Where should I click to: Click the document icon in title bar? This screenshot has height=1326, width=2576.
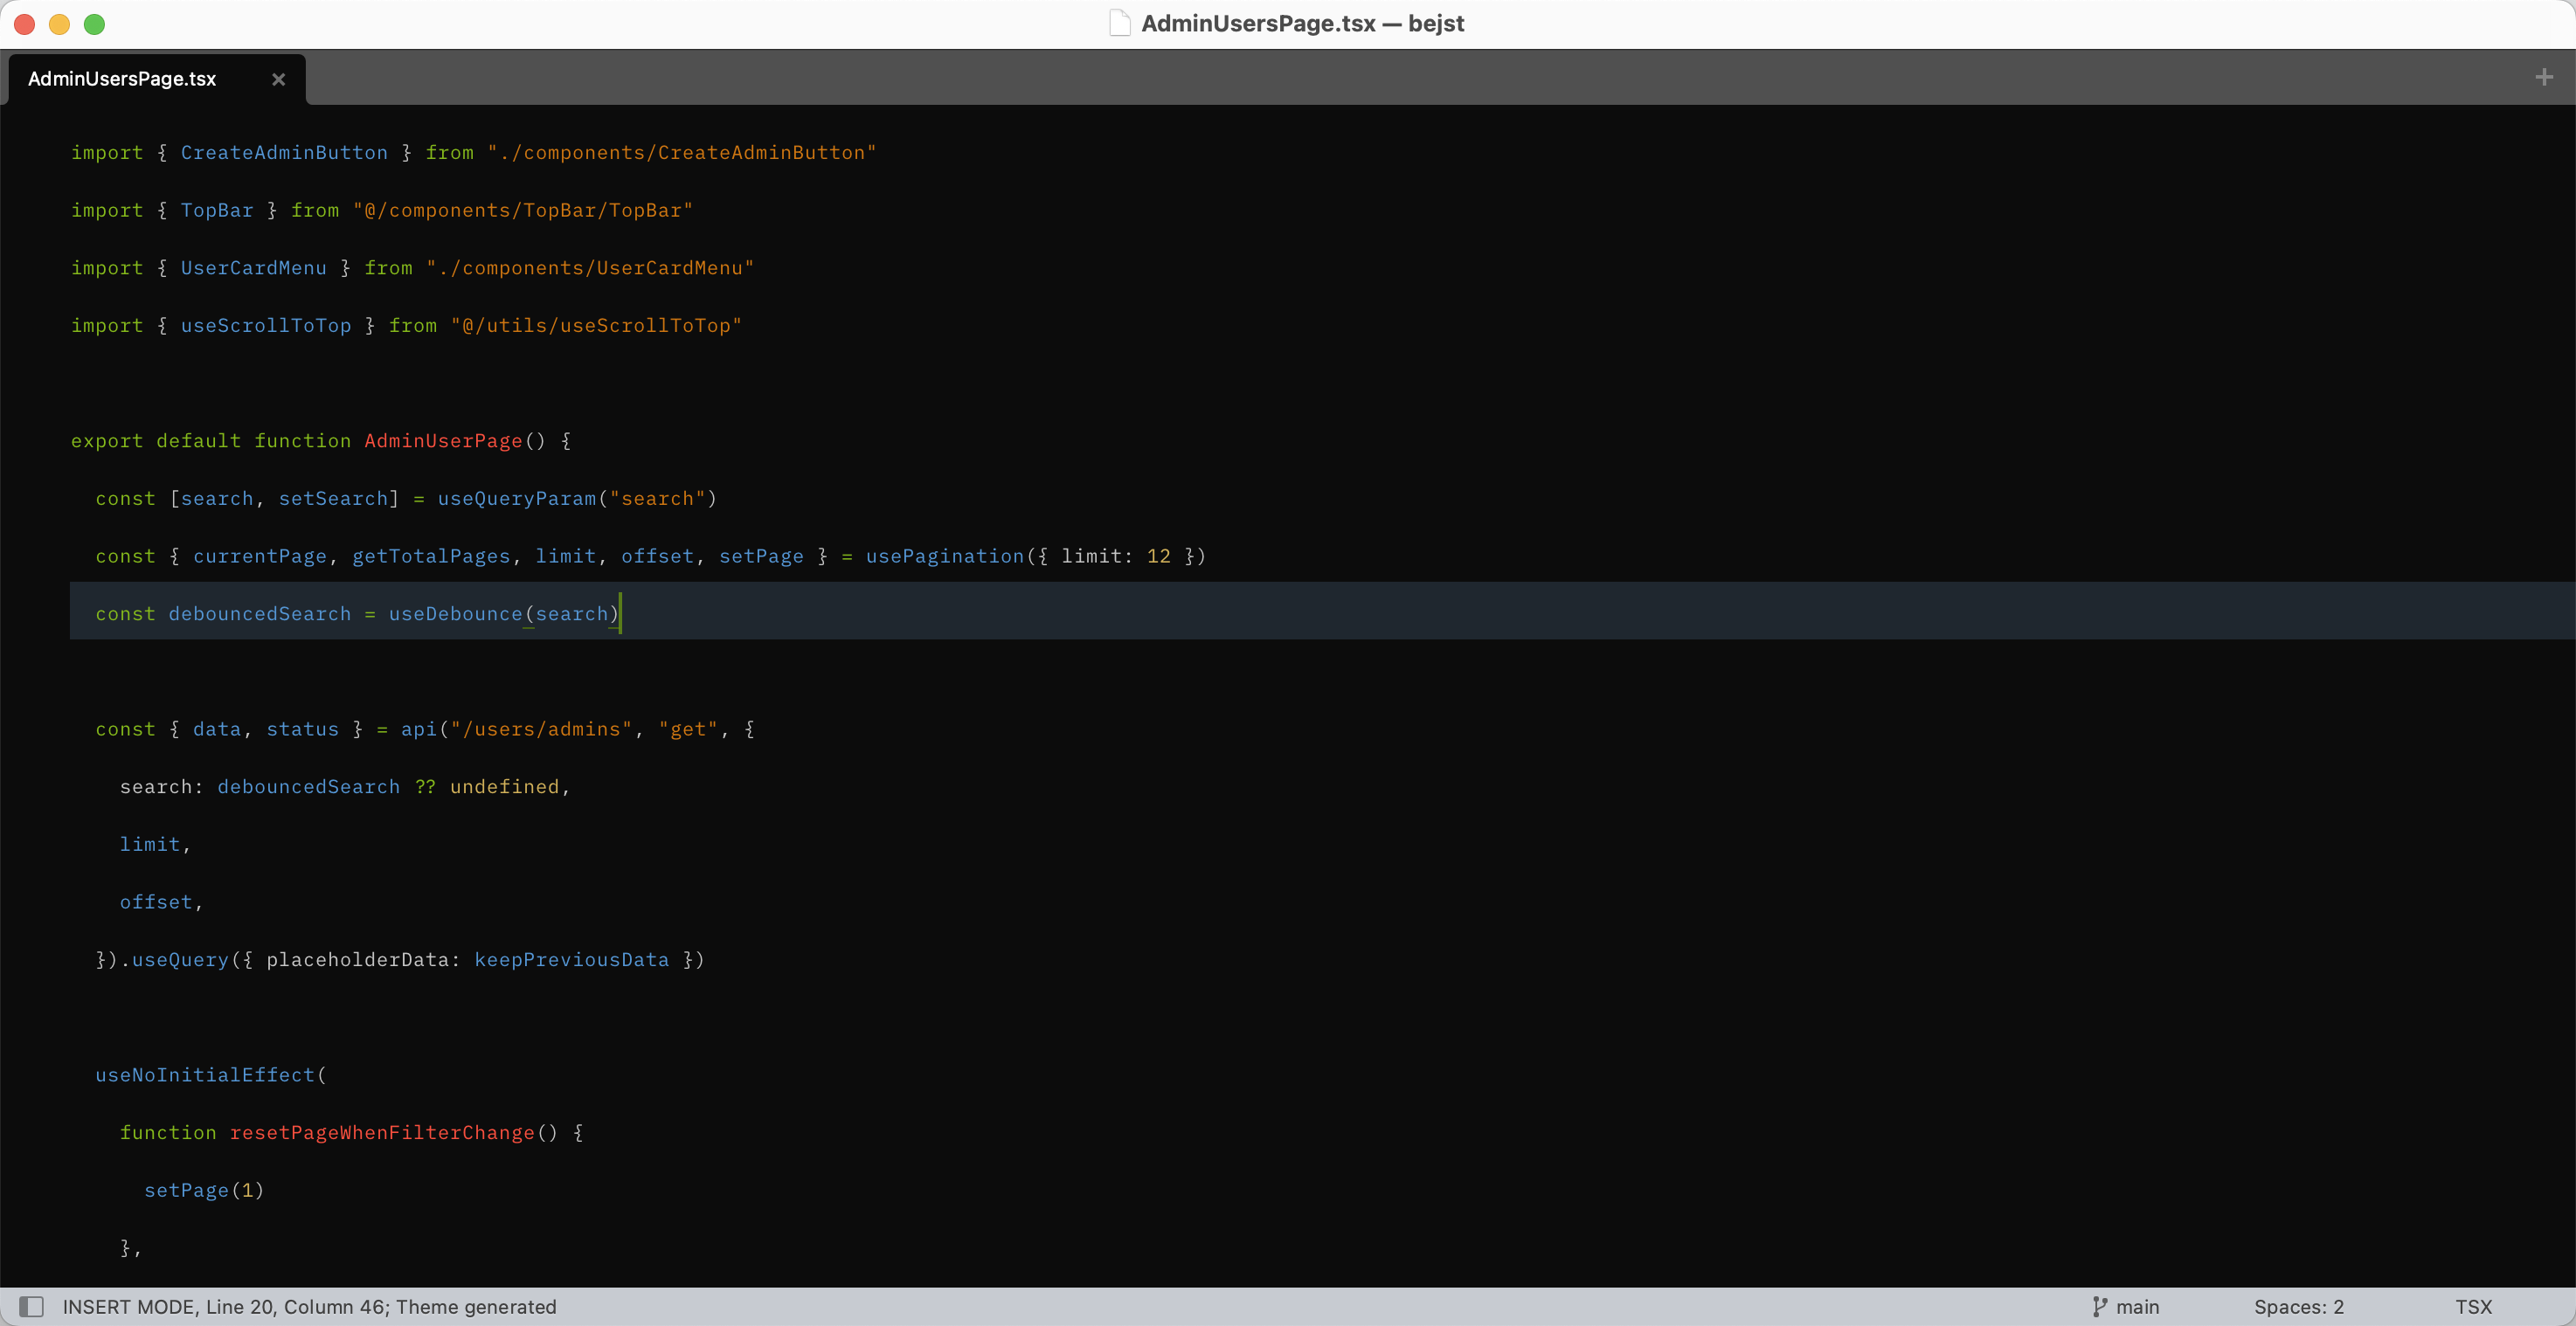tap(1120, 23)
